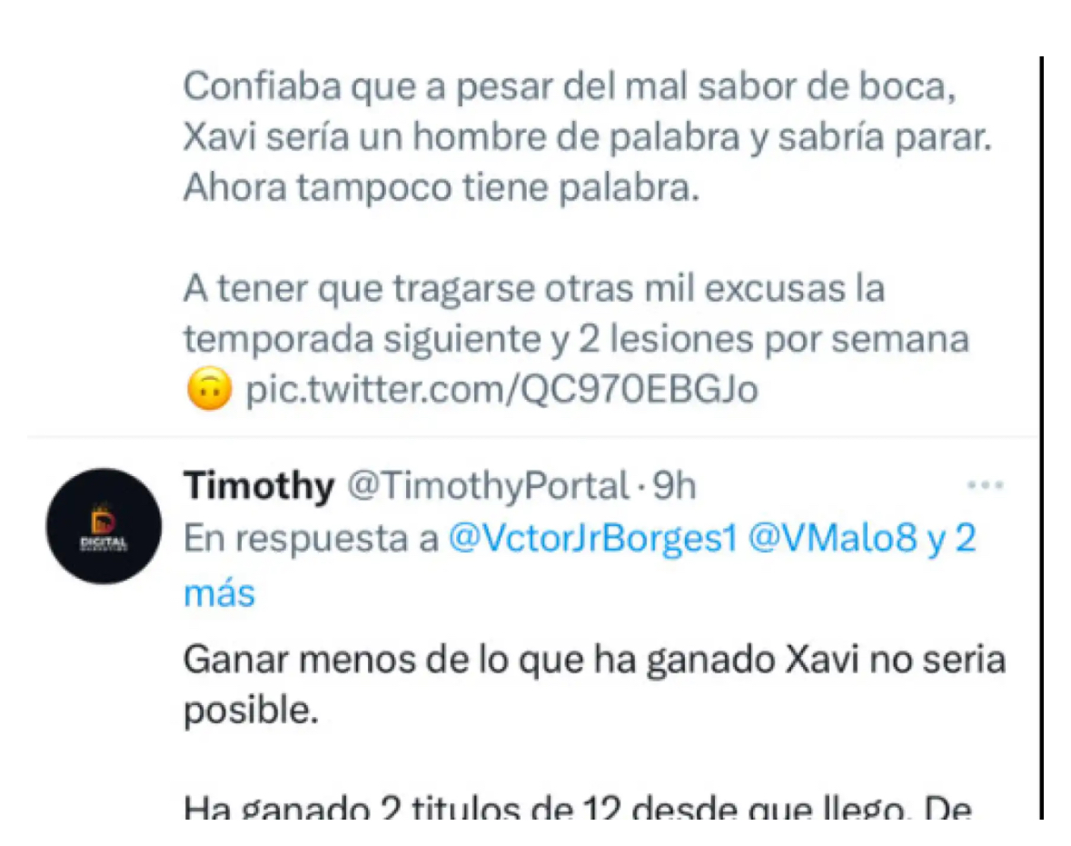The width and height of the screenshot is (1071, 846).
Task: Open the Timothy display name profile
Action: (x=259, y=486)
